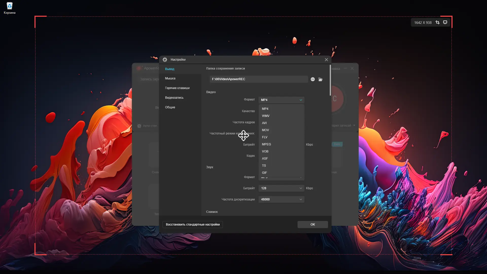Expand the audio Битрейт 128 dropdown

click(281, 188)
